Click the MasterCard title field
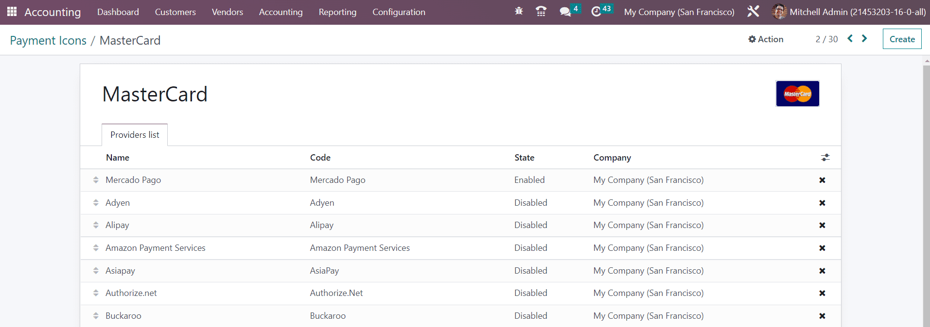This screenshot has width=930, height=327. 155,94
